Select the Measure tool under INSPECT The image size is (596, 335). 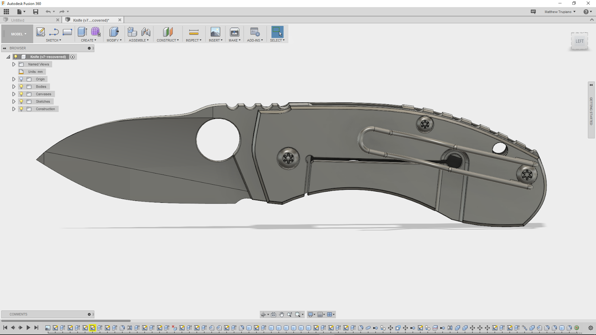coord(193,33)
